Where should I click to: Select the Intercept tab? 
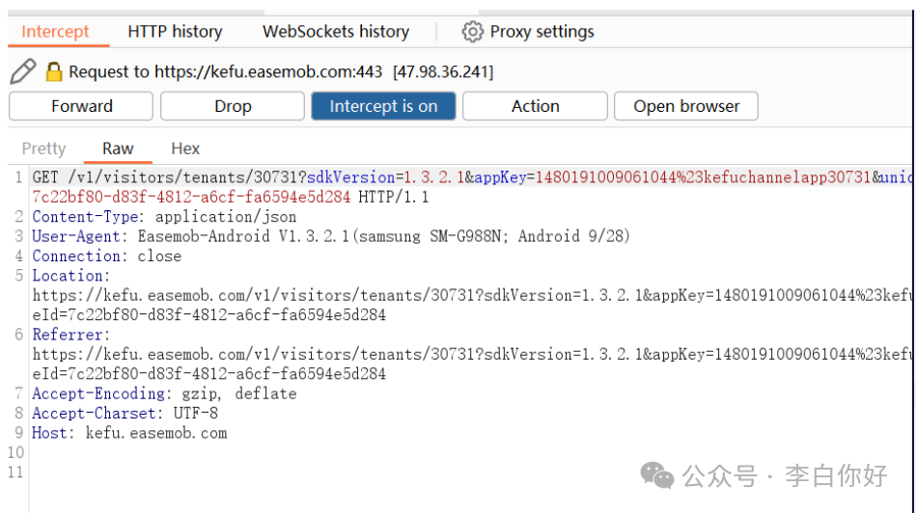(x=55, y=32)
